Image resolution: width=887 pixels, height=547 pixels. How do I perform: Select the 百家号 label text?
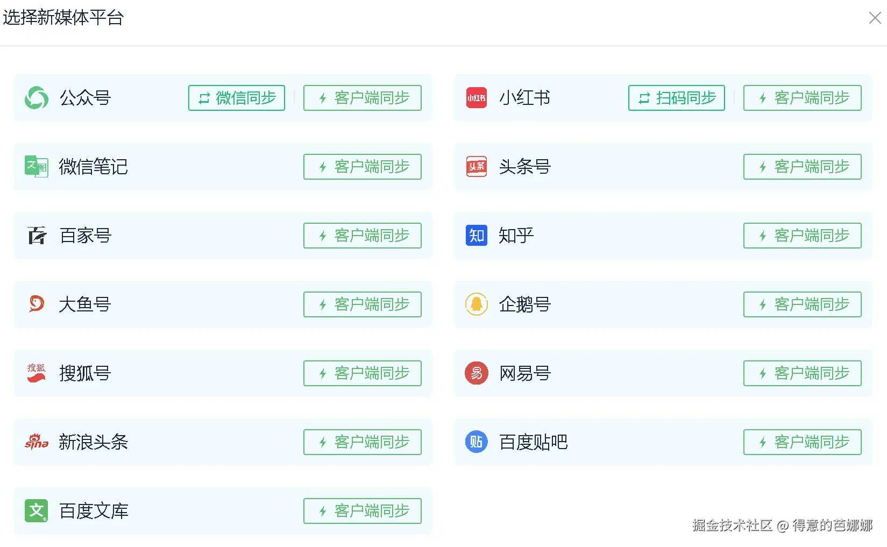85,236
